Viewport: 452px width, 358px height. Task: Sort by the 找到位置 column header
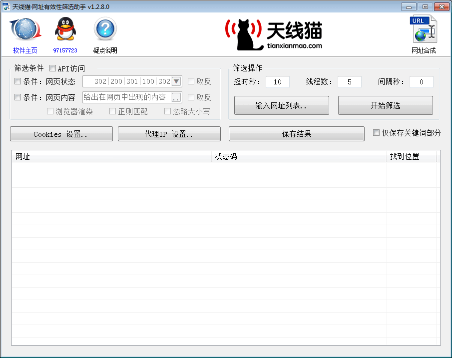tap(412, 156)
